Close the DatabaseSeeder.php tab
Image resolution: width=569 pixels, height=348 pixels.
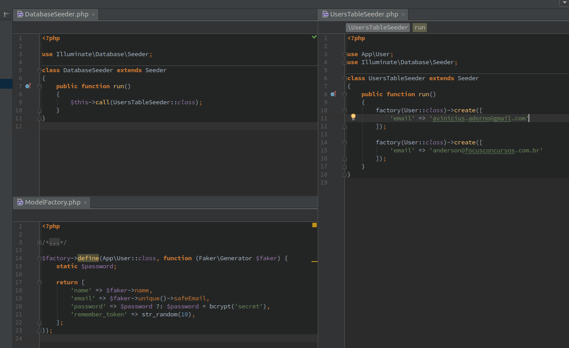[x=93, y=15]
